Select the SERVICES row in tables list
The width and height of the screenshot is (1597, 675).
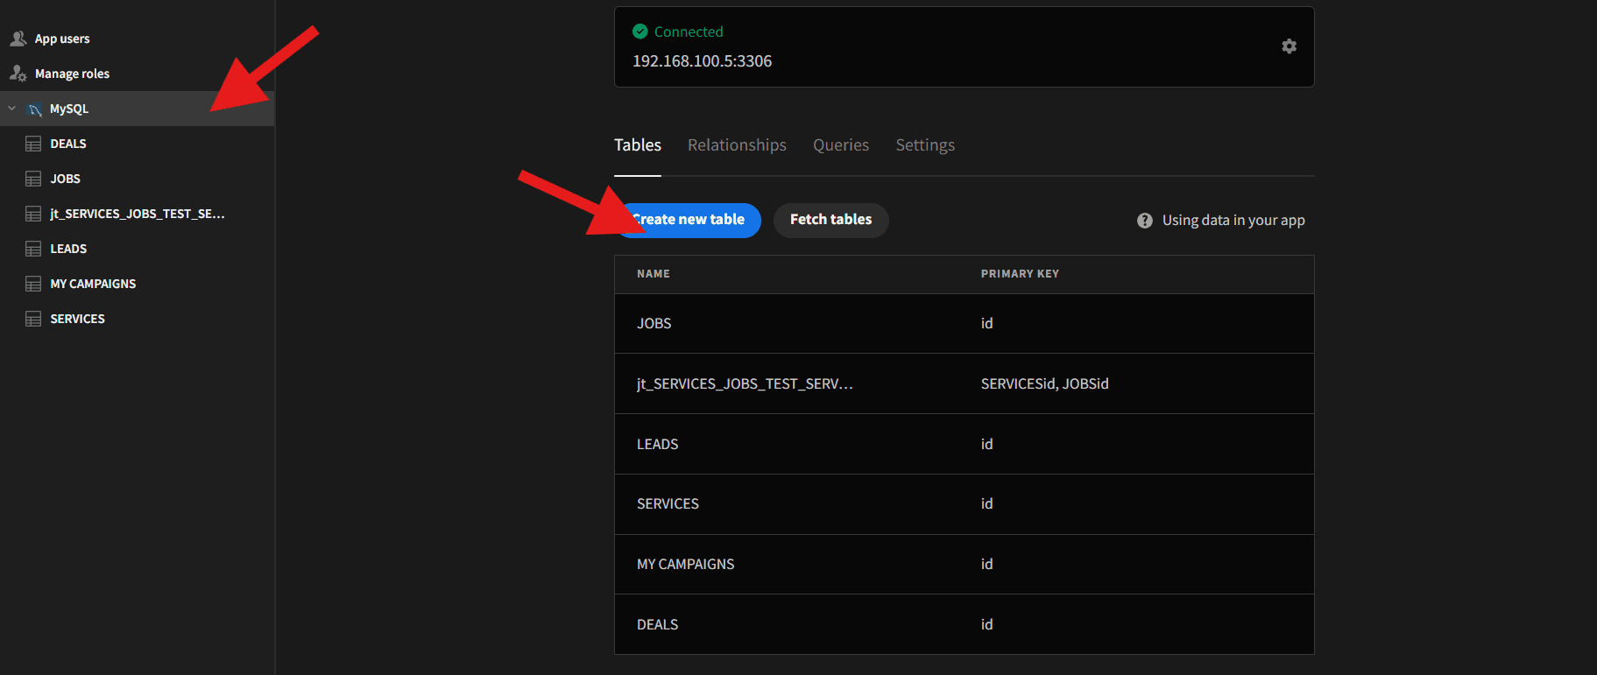pyautogui.click(x=964, y=504)
